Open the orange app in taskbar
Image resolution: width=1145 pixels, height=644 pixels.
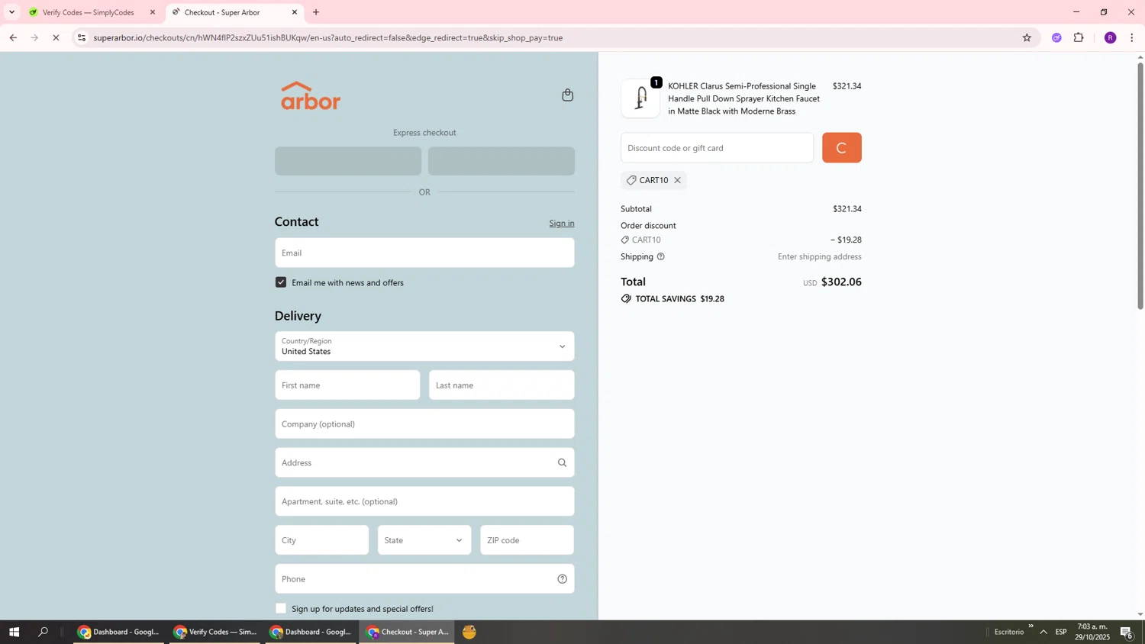click(469, 632)
